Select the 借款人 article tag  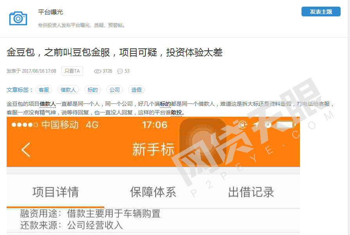(x=68, y=90)
